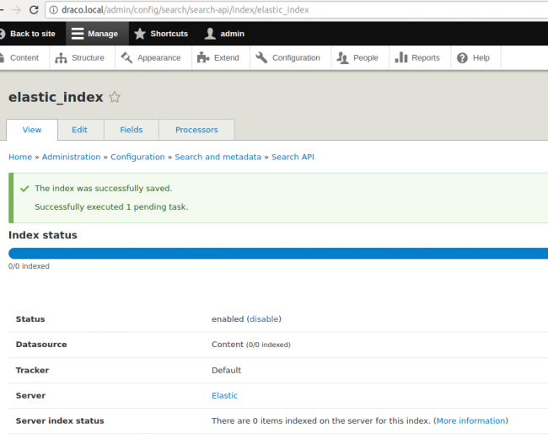
Task: Click the Back to site arrow icon
Action: point(3,34)
